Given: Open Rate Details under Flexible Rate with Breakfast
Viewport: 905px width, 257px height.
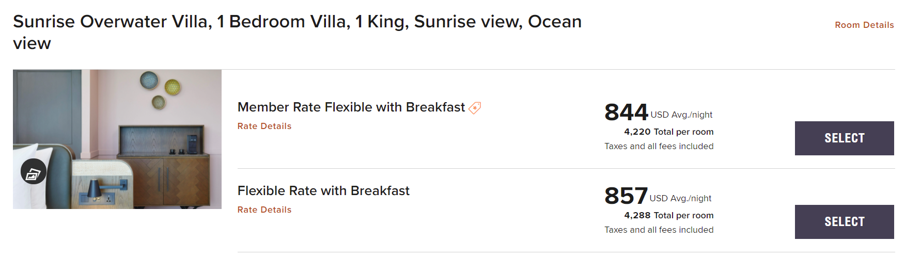Looking at the screenshot, I should coord(264,210).
